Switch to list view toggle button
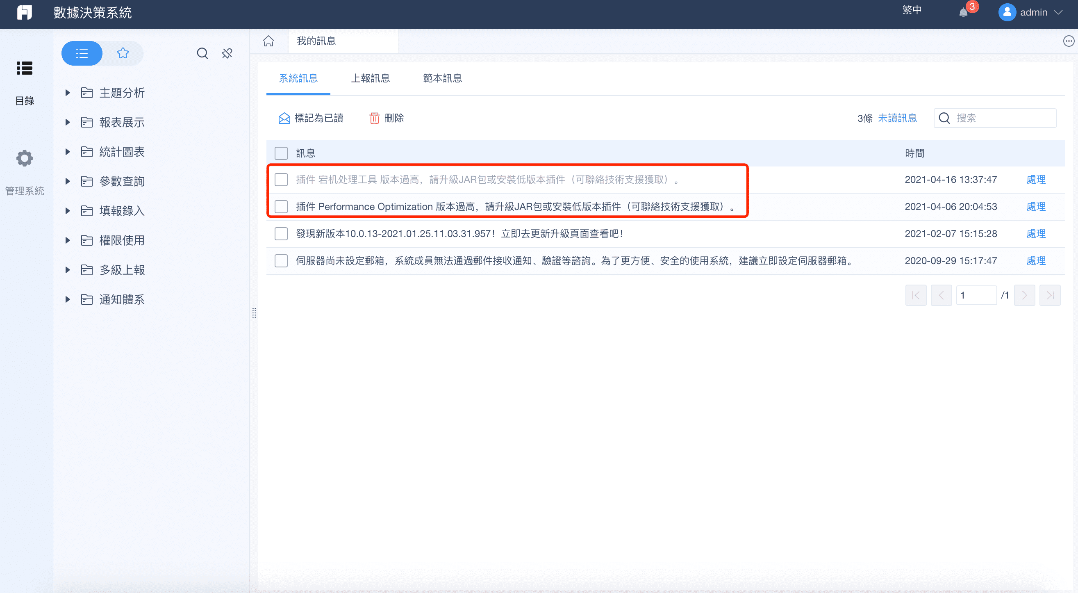 (82, 53)
